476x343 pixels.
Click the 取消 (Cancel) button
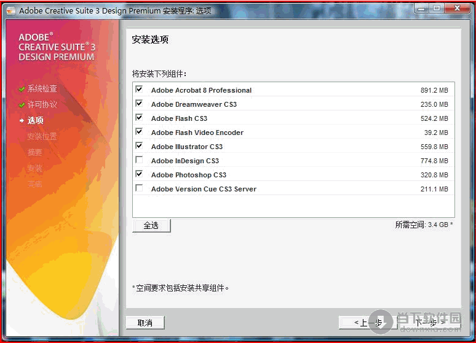(x=145, y=323)
